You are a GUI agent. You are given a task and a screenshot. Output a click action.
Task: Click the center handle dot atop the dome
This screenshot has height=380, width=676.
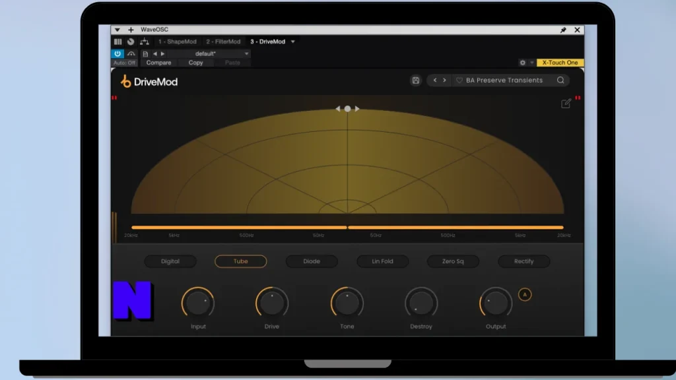coord(347,109)
